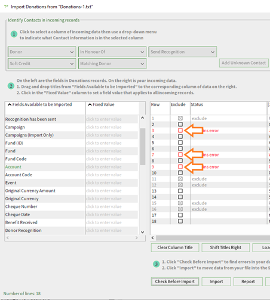Viewport: 270px width, 300px height.
Task: Click row number 10 in data grid
Action: point(154,173)
